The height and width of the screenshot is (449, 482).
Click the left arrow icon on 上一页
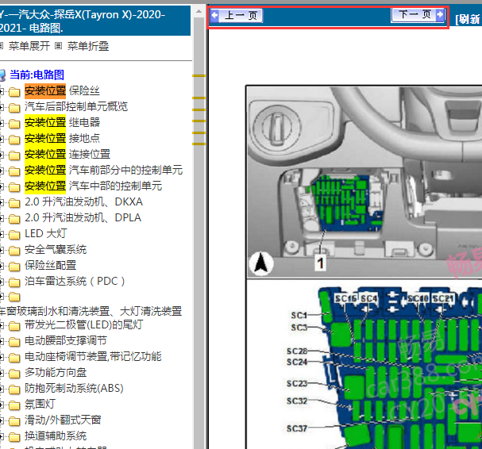[214, 15]
